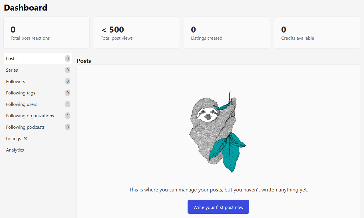The height and width of the screenshot is (218, 364).
Task: View your Followers list
Action: pos(15,81)
